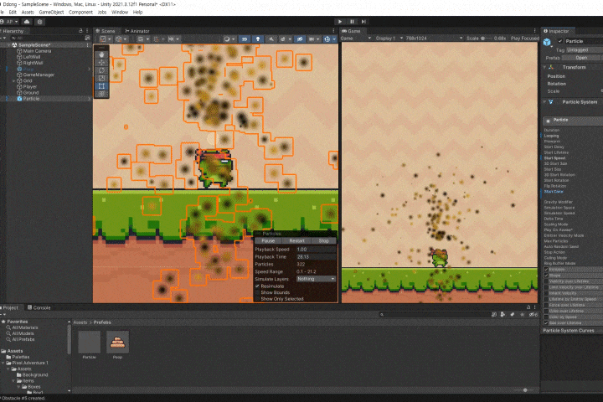Viewport: 603px width, 402px height.
Task: Collapse the SampleScene tree
Action: [x=9, y=45]
